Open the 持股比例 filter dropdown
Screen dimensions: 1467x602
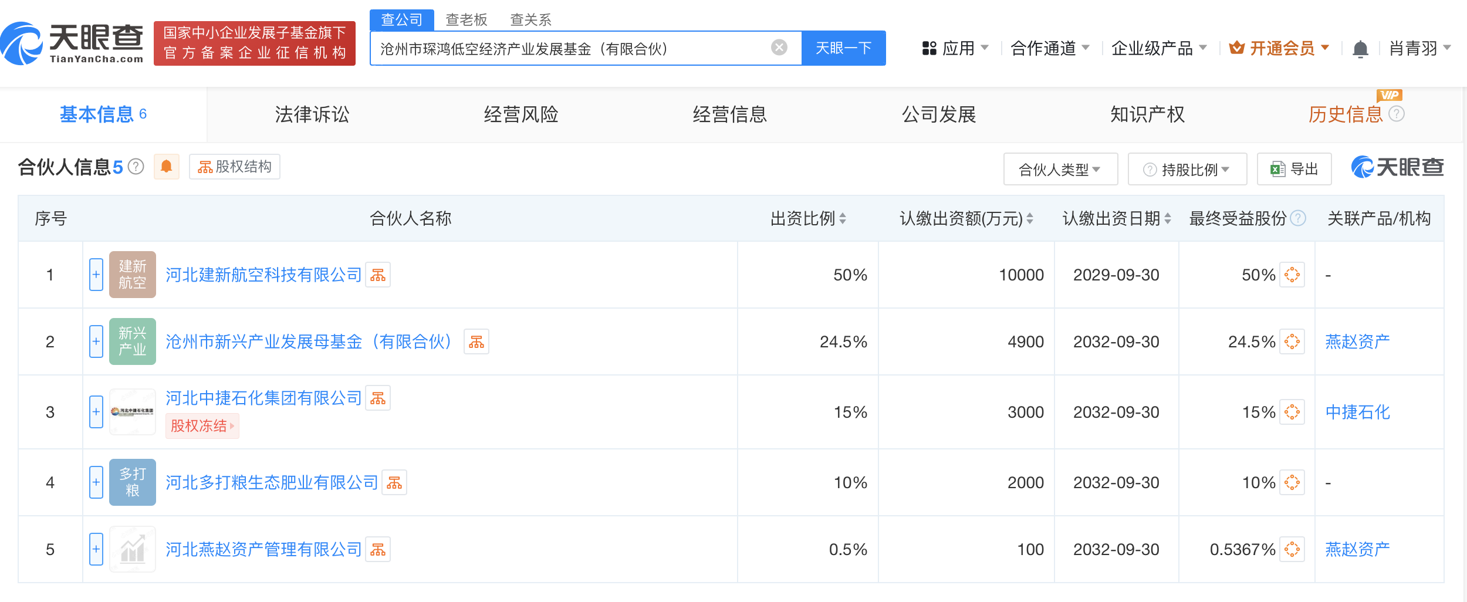(x=1187, y=170)
